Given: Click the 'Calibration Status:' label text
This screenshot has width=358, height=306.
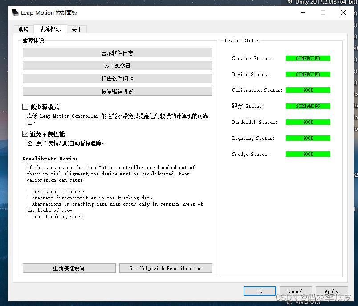Looking at the screenshot, I should coord(257,90).
